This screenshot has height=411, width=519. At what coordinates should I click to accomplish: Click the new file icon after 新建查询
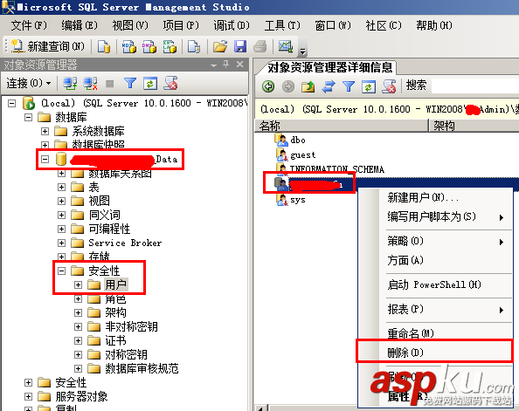[104, 46]
